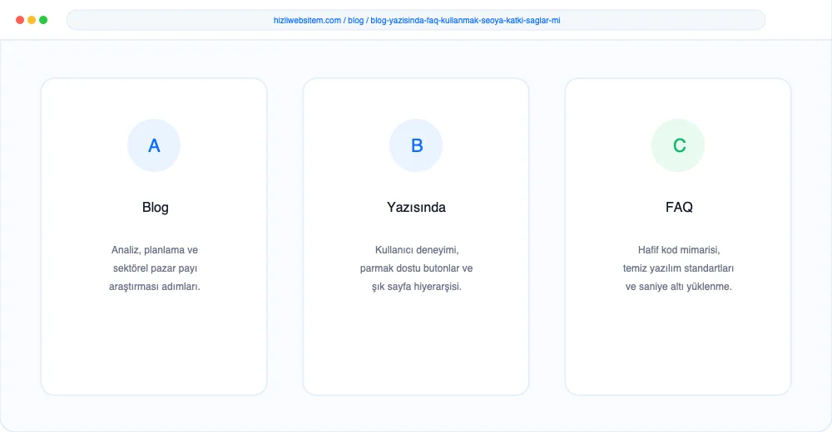832x432 pixels.
Task: Select the Yazısında card heading
Action: [416, 207]
